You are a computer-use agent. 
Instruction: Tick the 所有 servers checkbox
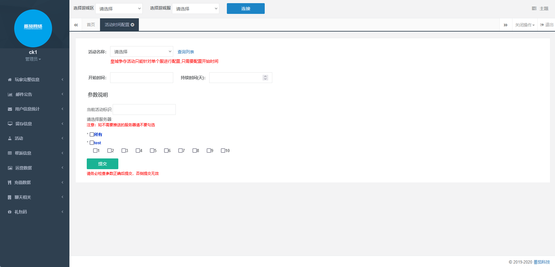pos(92,134)
